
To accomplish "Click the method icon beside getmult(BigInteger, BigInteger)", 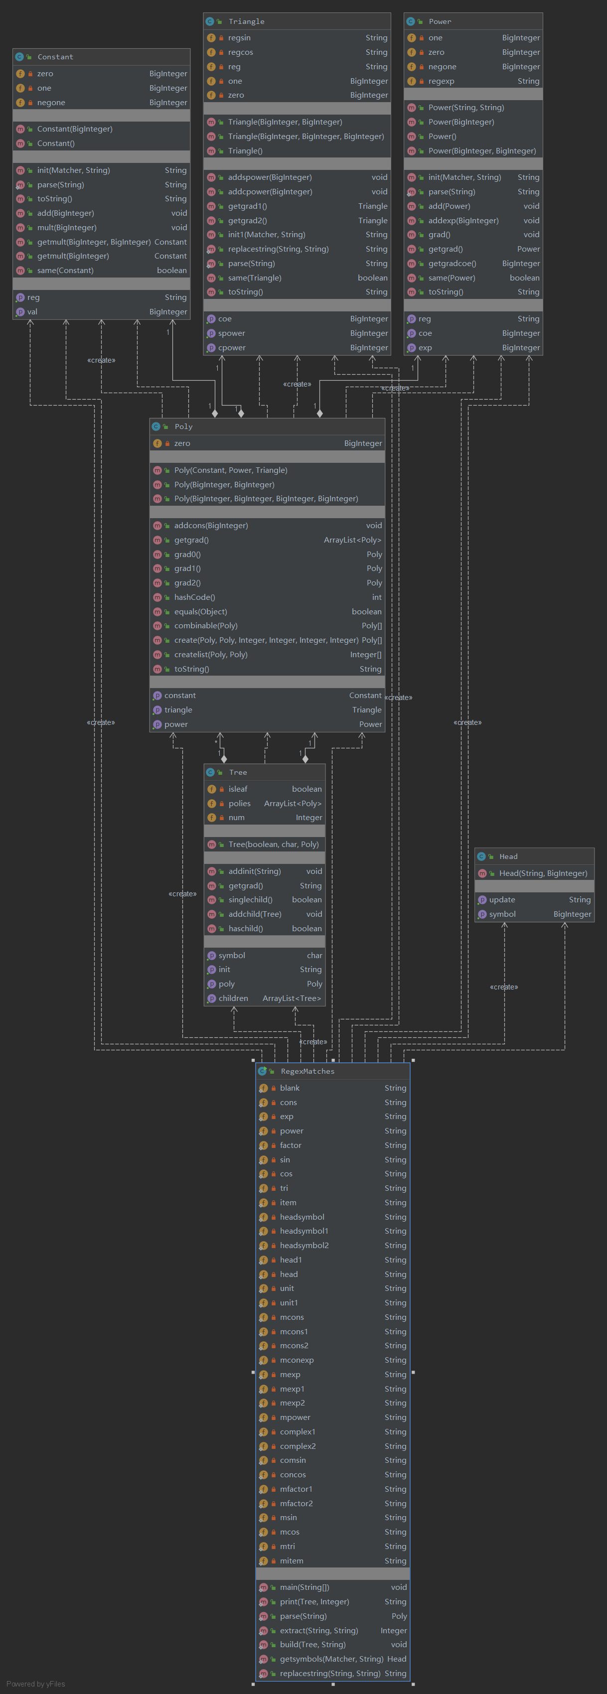I will (x=20, y=242).
